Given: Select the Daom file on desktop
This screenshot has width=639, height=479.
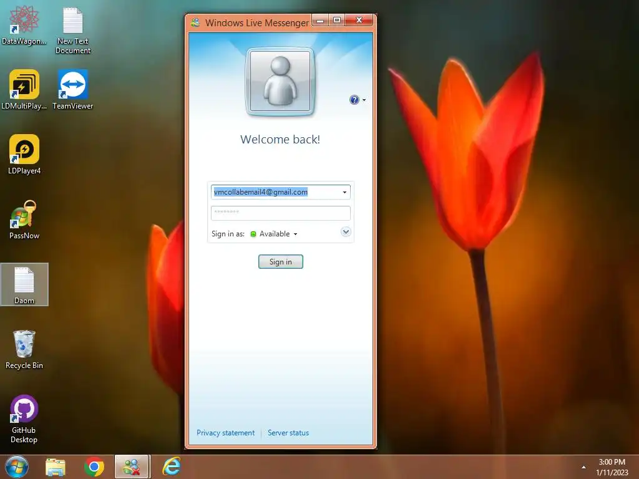Looking at the screenshot, I should [24, 284].
